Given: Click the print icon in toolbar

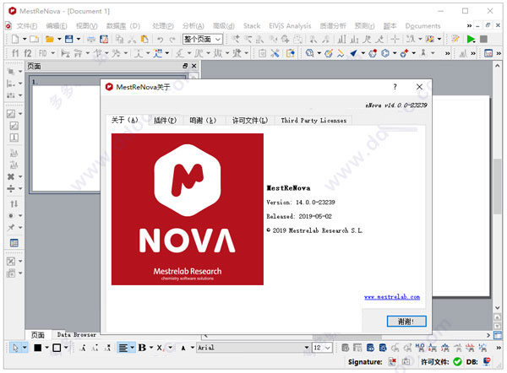Looking at the screenshot, I should tap(91, 39).
